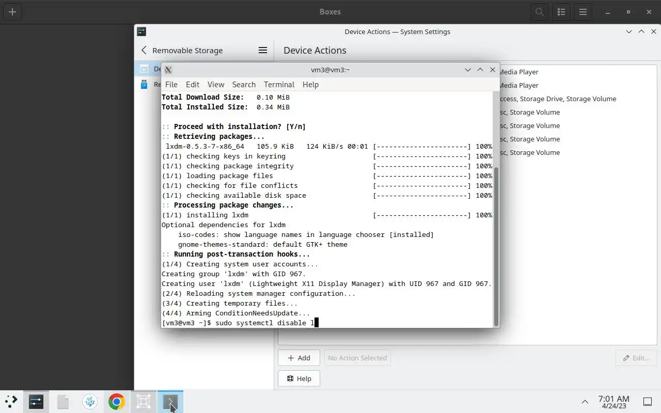Click "Creating group 'lxdm'" line
This screenshot has width=661, height=413.
234,274
